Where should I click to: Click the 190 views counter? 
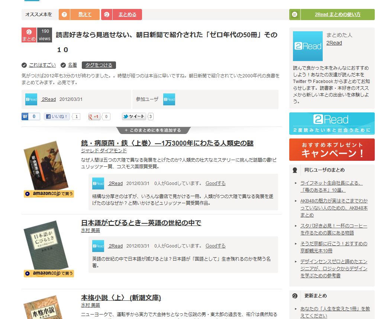point(45,35)
